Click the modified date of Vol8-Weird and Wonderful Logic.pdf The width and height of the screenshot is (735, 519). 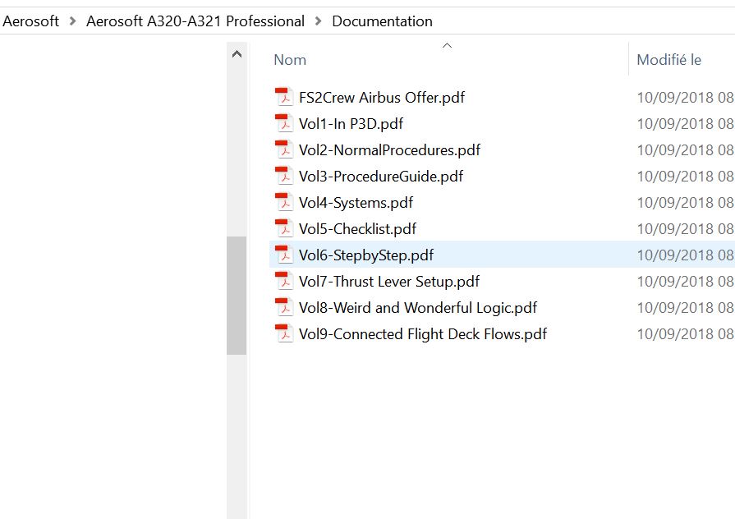[x=685, y=308]
